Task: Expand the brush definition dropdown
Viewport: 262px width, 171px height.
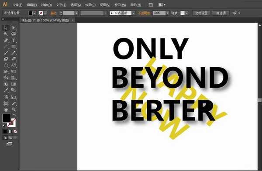Action: tap(134, 13)
